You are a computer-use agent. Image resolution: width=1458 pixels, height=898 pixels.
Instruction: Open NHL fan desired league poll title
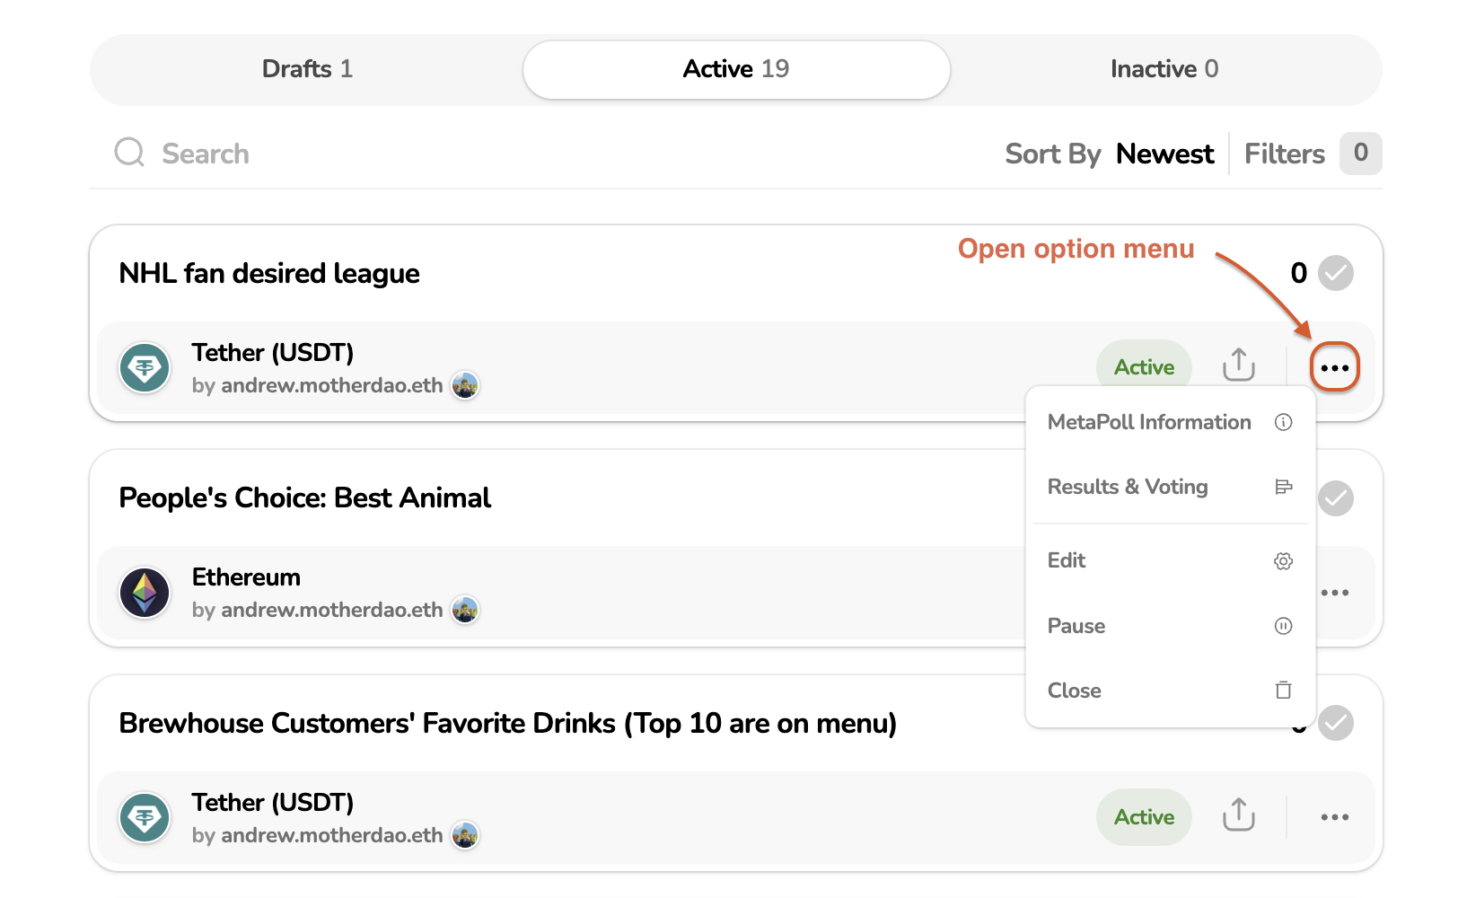coord(269,273)
